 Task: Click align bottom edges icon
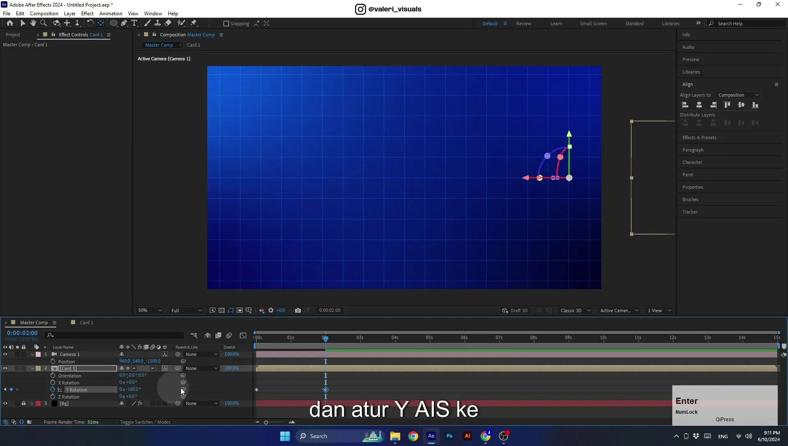pos(755,105)
